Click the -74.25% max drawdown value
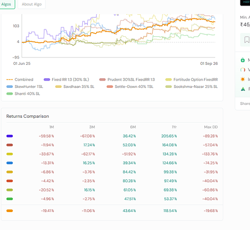This screenshot has height=230, width=250. click(210, 163)
